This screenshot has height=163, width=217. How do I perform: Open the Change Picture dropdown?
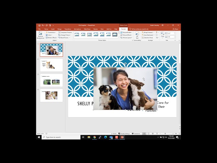click(64, 35)
